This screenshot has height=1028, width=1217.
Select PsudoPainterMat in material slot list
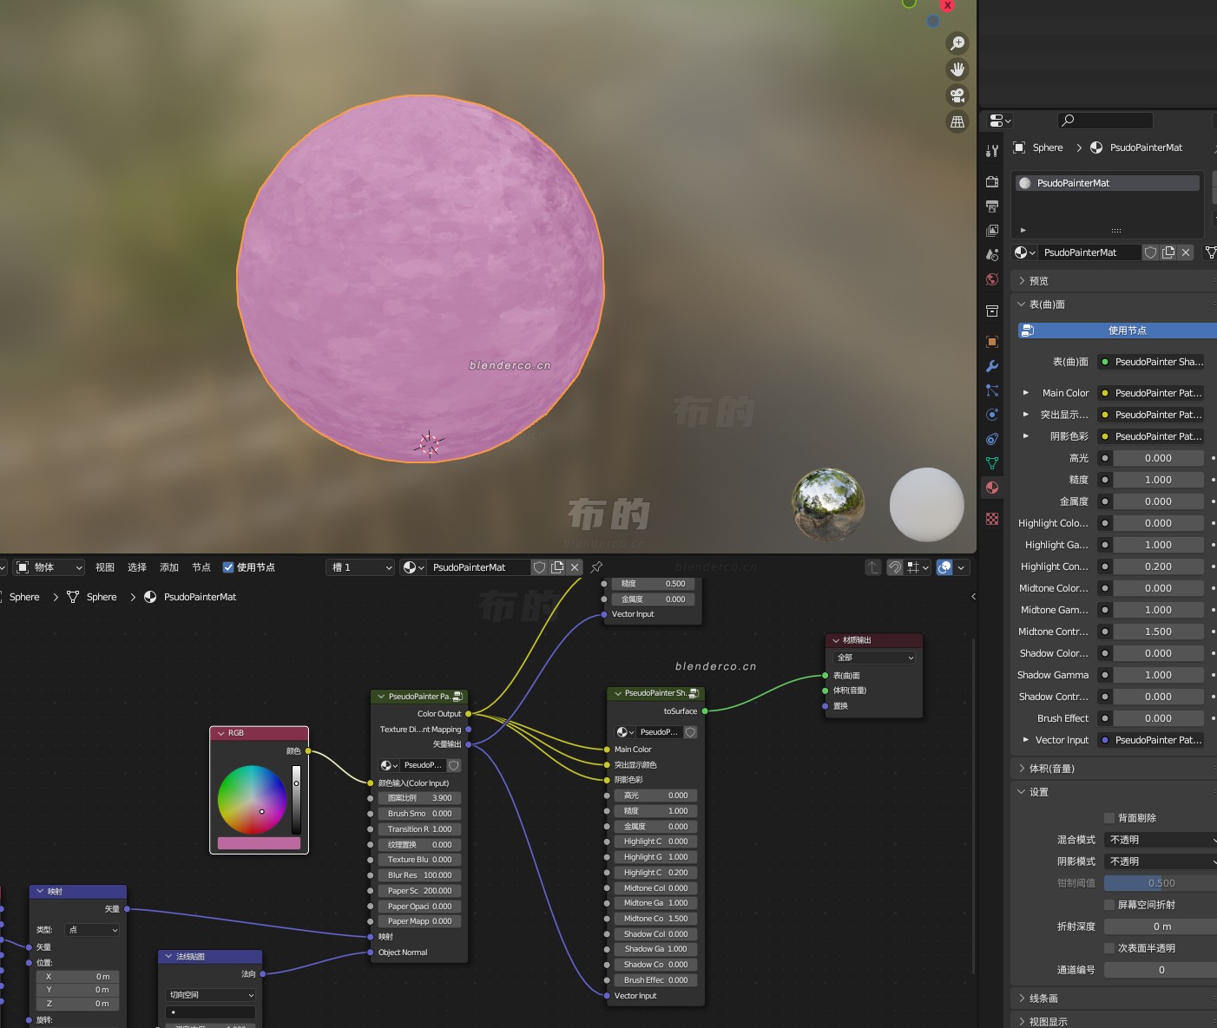tap(1108, 183)
